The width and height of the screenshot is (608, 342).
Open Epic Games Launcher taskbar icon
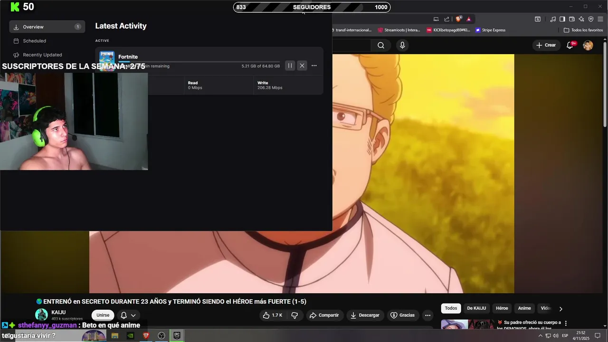coord(177,336)
